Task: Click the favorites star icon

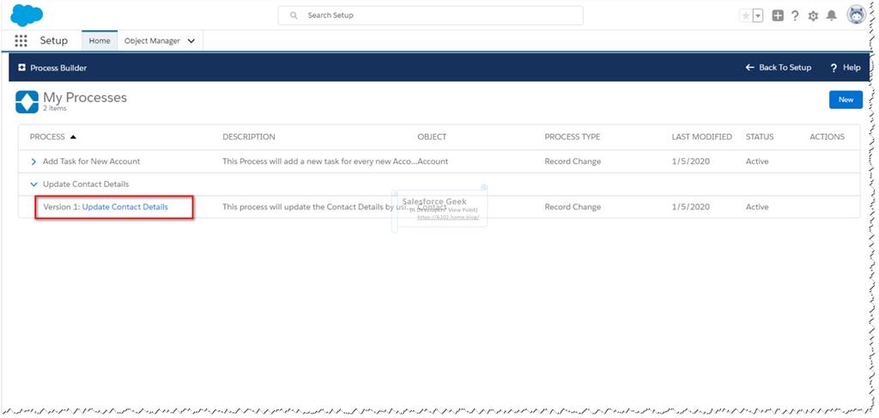Action: (746, 15)
